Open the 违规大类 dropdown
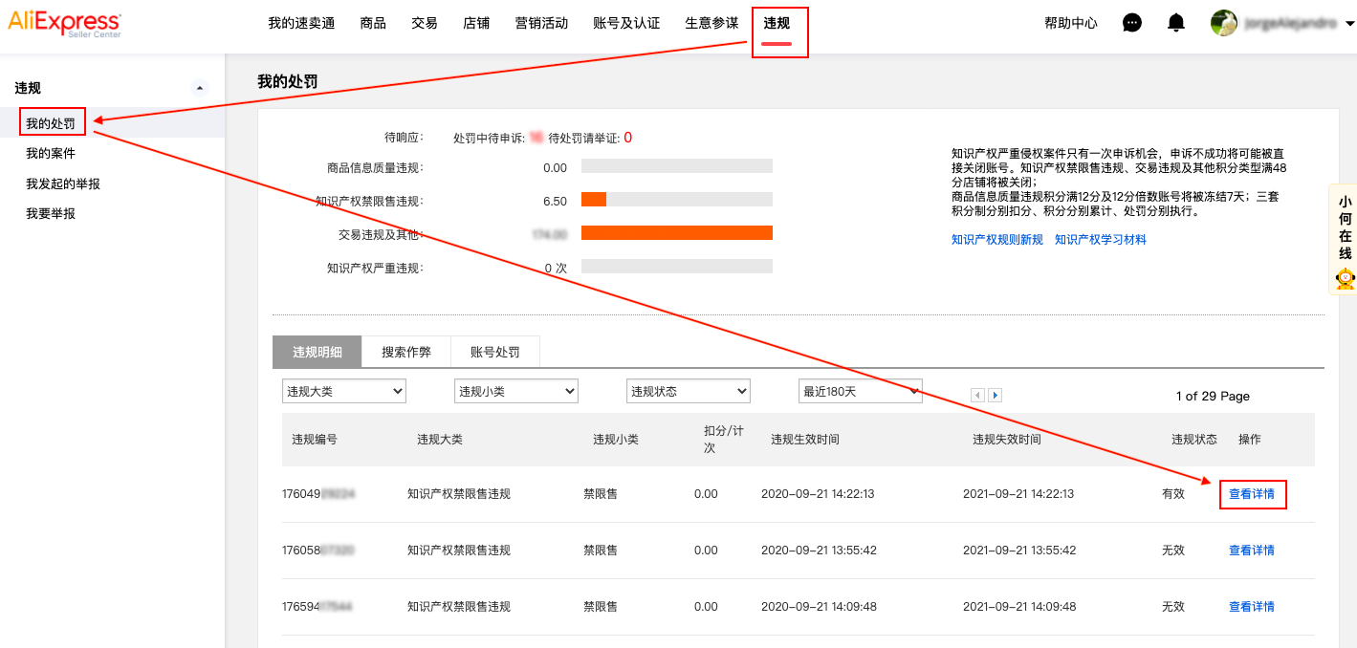The width and height of the screenshot is (1357, 648). 343,390
